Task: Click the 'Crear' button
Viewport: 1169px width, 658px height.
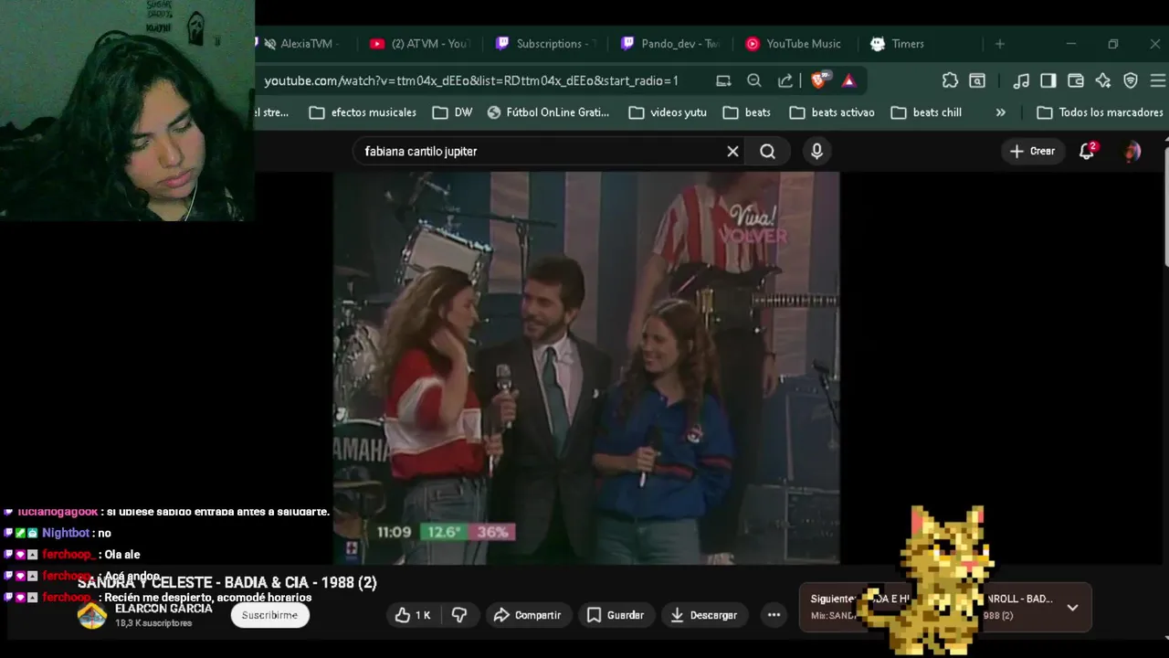Action: [1032, 152]
